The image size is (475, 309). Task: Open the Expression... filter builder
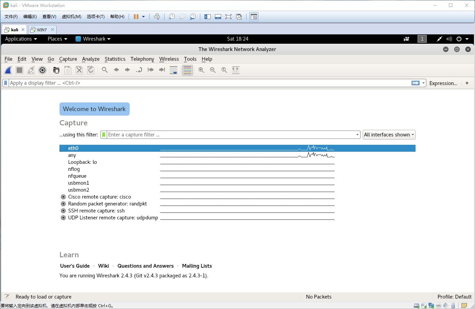tap(443, 83)
